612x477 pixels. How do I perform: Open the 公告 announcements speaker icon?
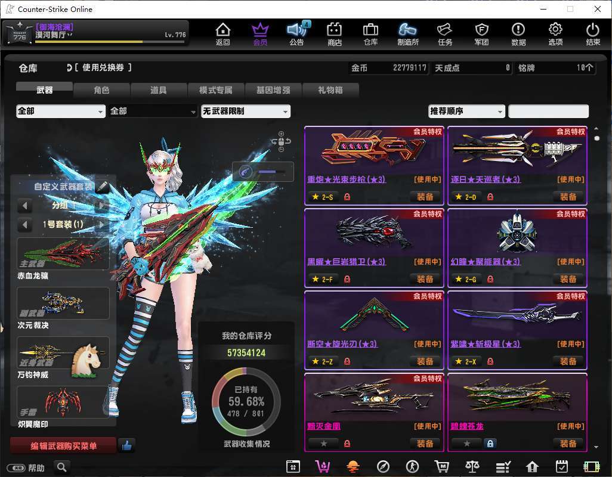(x=296, y=34)
